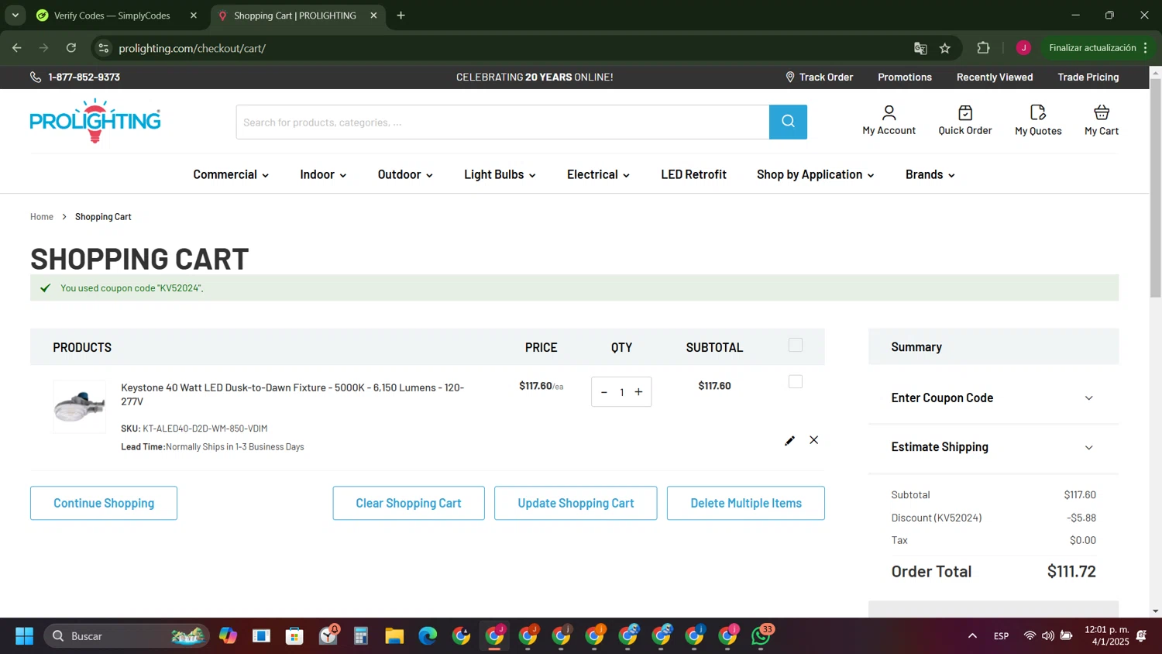Open the Keystone 40 Watt LED product link
The width and height of the screenshot is (1162, 654).
coord(292,394)
